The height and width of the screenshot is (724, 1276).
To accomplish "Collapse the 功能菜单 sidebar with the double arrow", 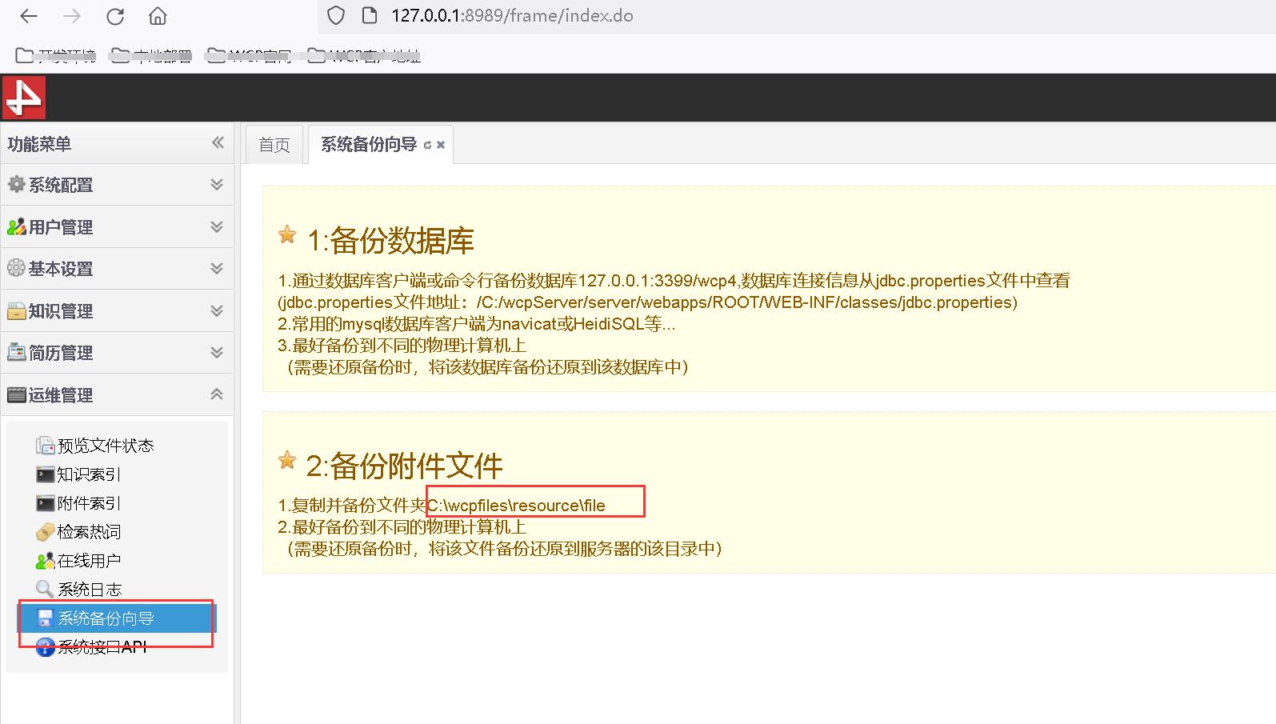I will click(218, 142).
